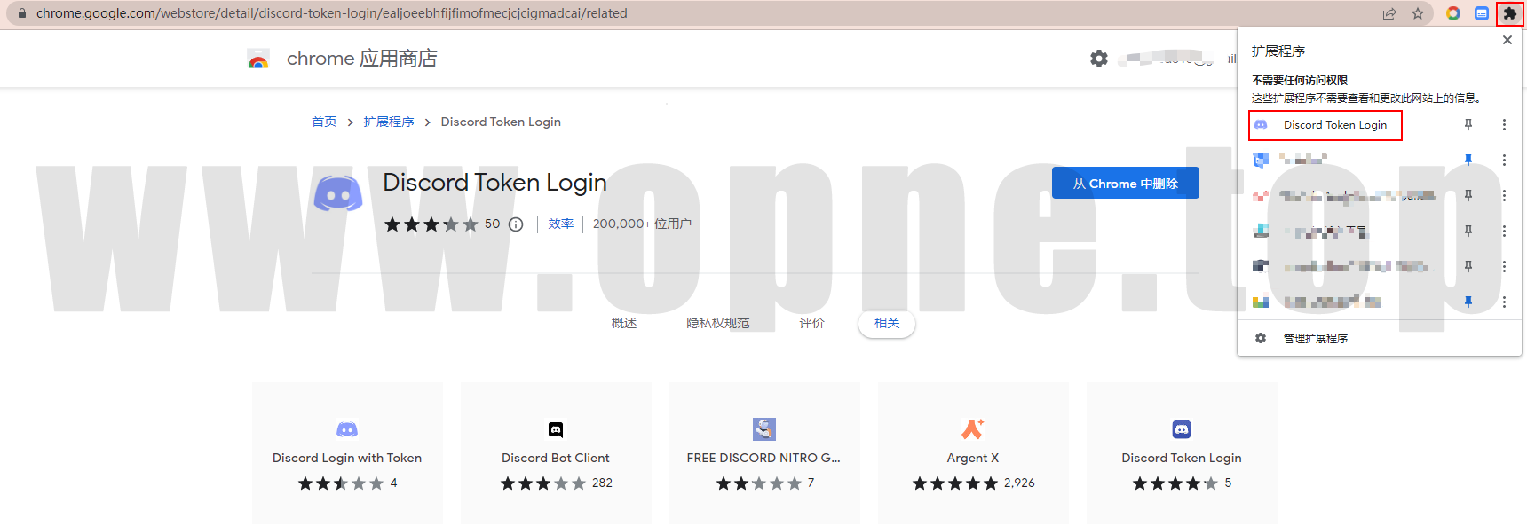The width and height of the screenshot is (1527, 526).
Task: Click the FREE DISCORD NITRO icon
Action: pos(764,429)
